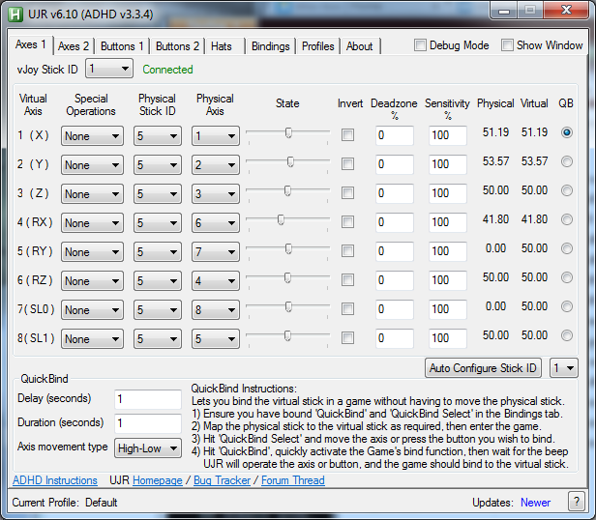The image size is (596, 520).
Task: Toggle the Show Window checkbox
Action: point(508,45)
